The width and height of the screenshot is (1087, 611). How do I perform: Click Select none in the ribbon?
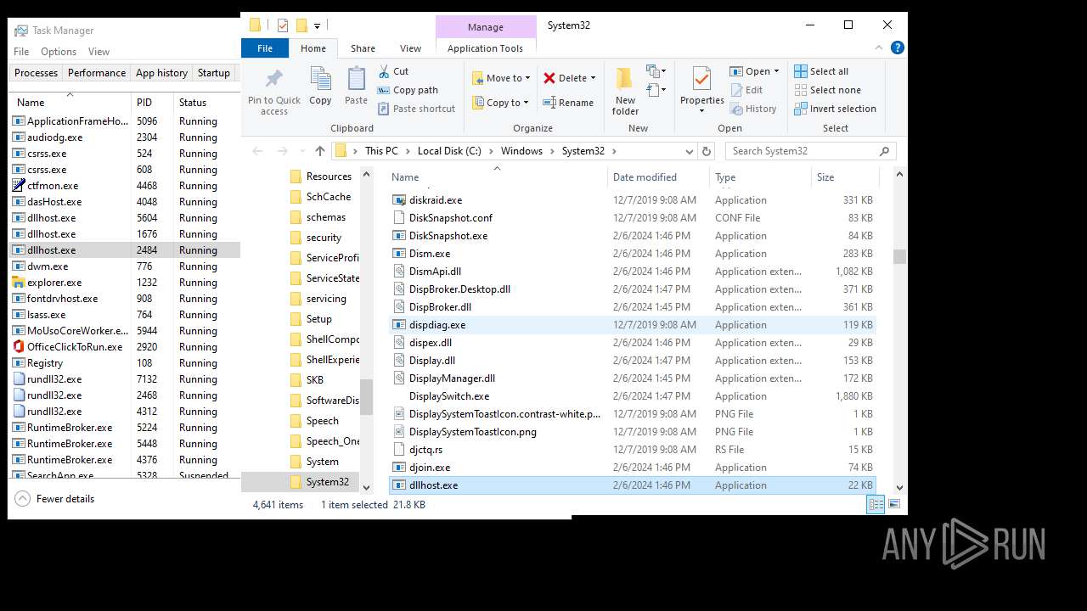pyautogui.click(x=827, y=90)
